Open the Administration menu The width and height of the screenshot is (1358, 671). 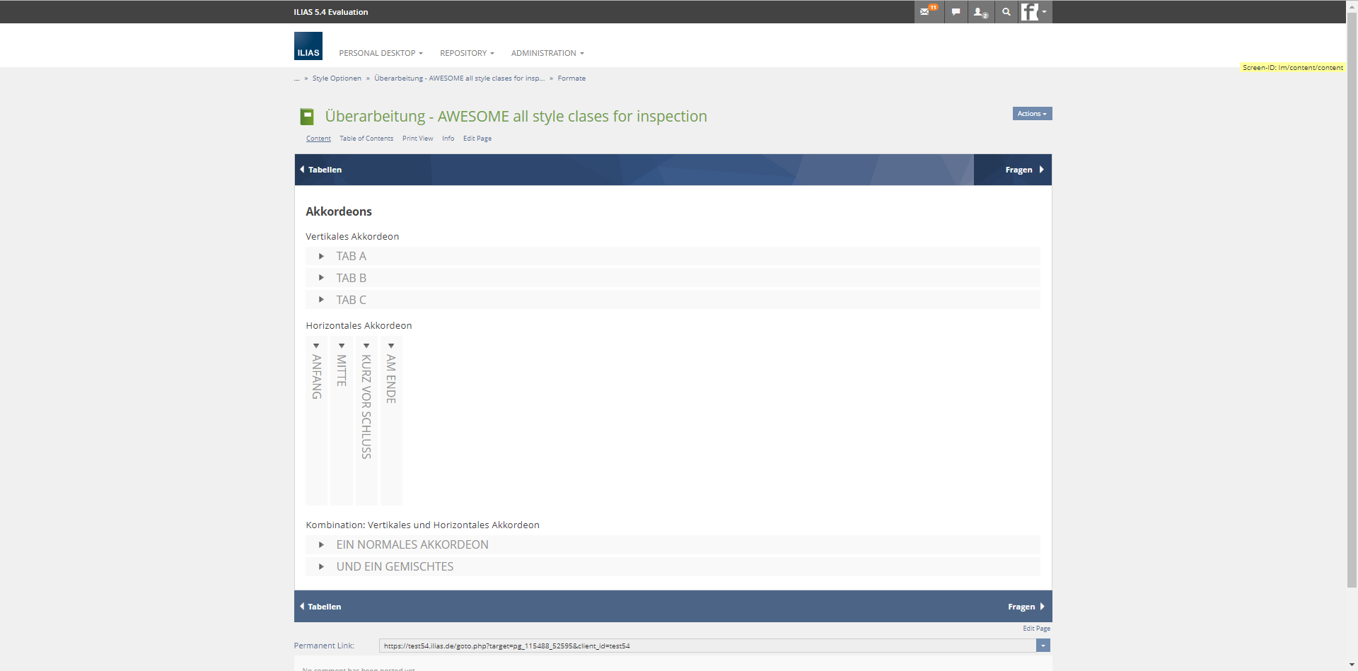[x=547, y=53]
